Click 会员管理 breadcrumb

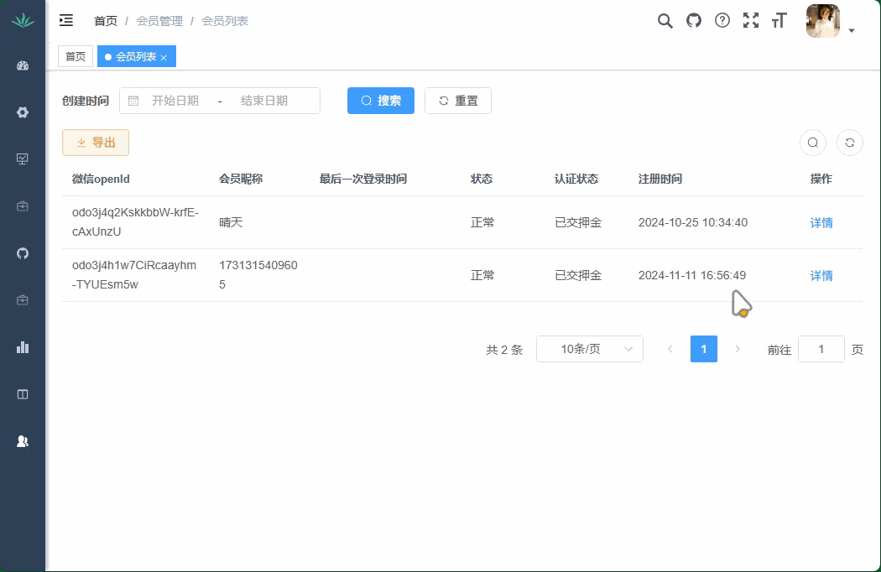pos(159,21)
